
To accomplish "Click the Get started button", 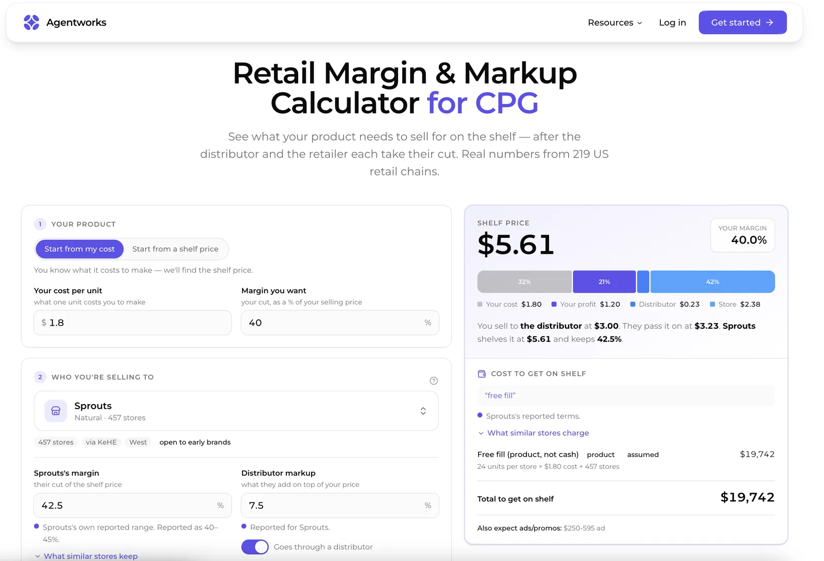I will point(743,23).
